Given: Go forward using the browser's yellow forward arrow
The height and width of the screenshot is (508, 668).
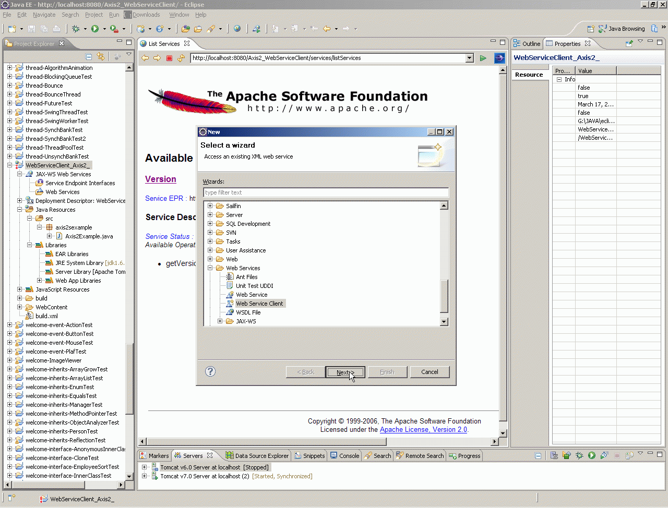Looking at the screenshot, I should coord(157,58).
